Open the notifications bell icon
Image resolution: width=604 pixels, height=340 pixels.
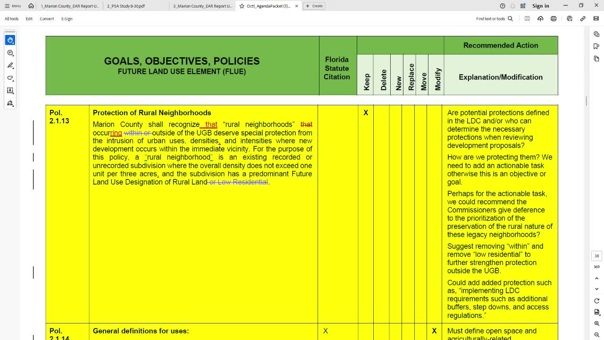(x=513, y=6)
